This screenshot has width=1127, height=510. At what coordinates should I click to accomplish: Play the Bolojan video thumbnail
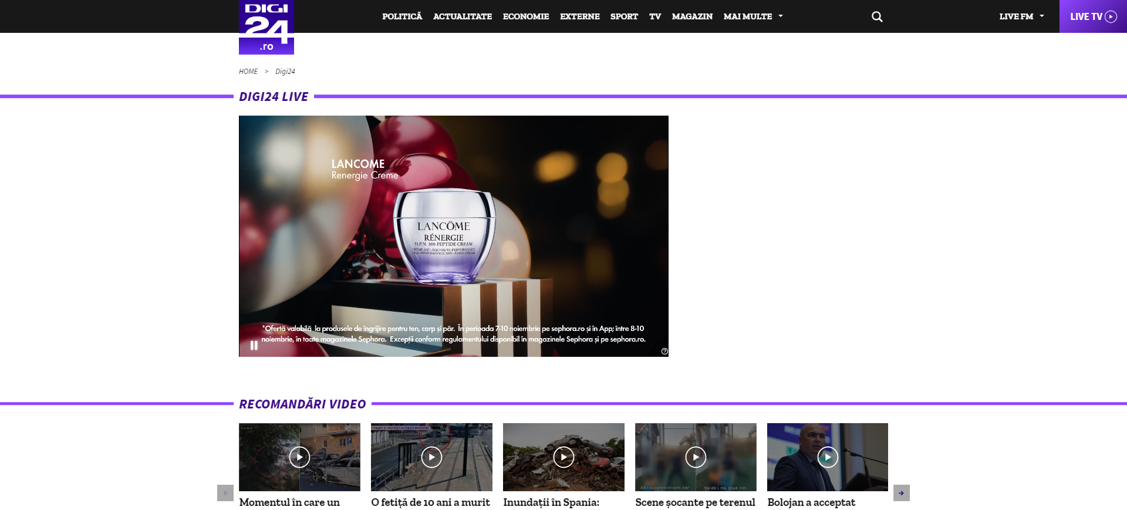(828, 457)
